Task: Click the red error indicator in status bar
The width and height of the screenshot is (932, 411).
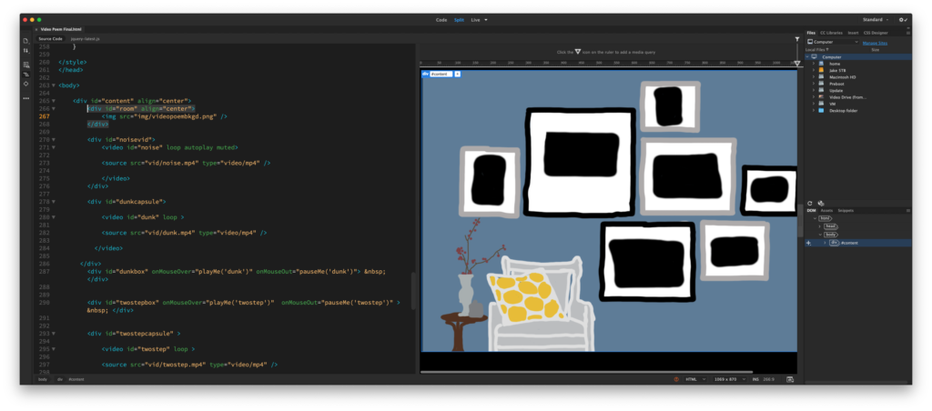Action: (676, 379)
